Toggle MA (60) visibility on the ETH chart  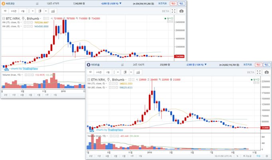coord(110,88)
